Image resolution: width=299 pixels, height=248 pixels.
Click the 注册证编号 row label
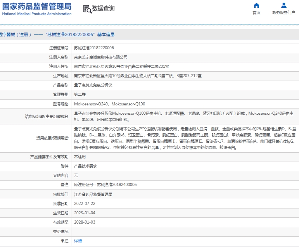(59, 48)
